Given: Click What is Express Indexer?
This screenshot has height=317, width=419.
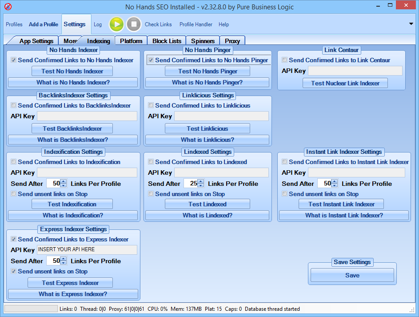Looking at the screenshot, I should pos(73,294).
